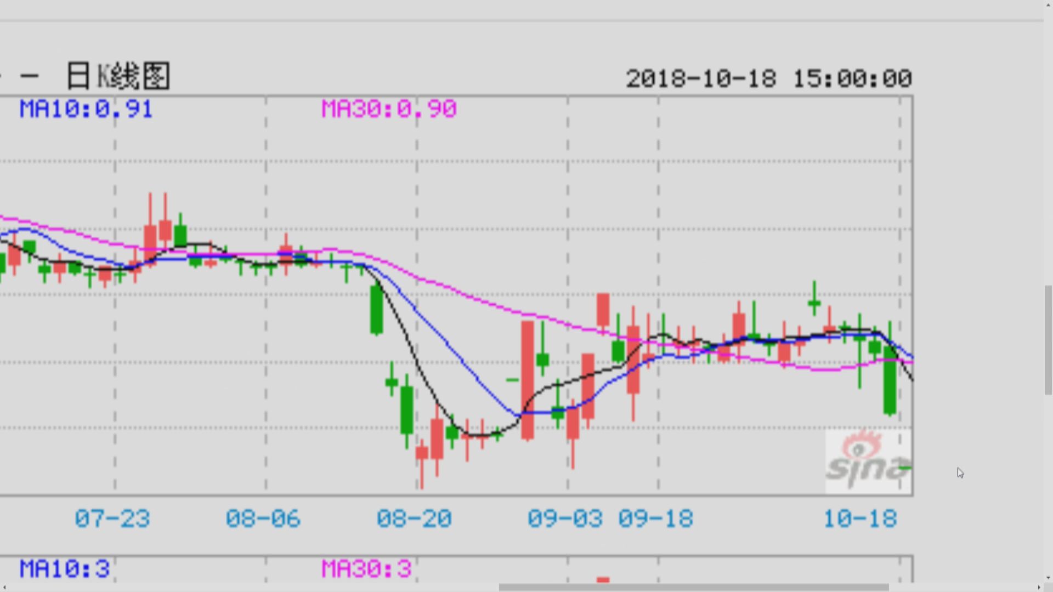
Task: Click the MA10:3 volume panel label
Action: click(65, 569)
